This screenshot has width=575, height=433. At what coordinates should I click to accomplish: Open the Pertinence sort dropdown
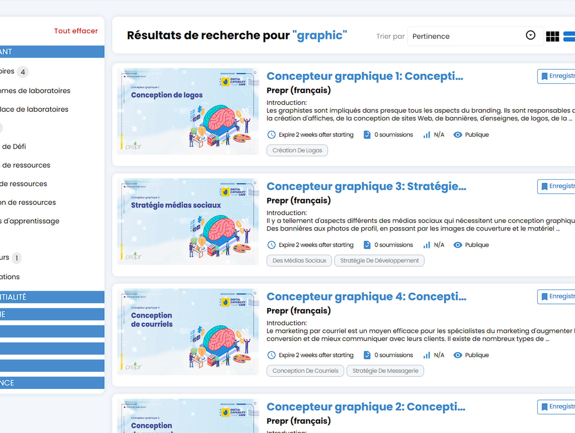pos(475,36)
